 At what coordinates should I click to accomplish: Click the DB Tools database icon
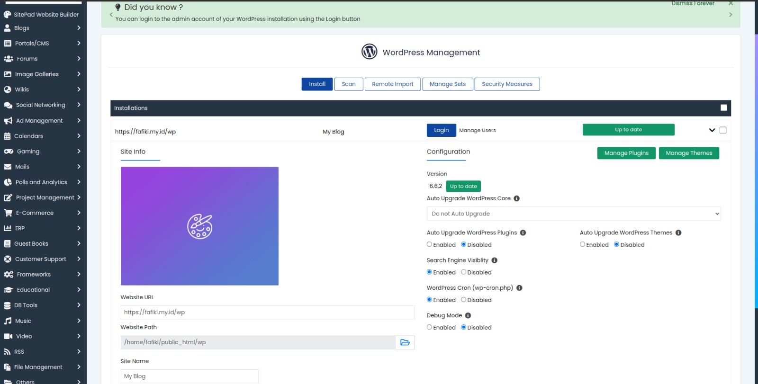tap(7, 305)
